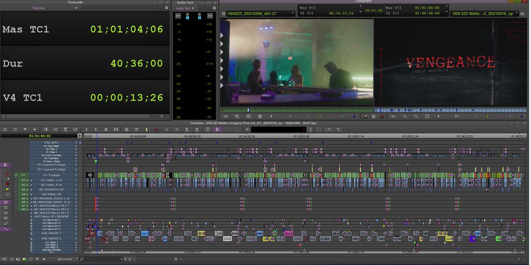Open the zzz normal toolset dropdown
The height and width of the screenshot is (265, 531).
pyautogui.click(x=65, y=259)
